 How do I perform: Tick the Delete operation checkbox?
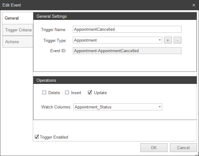click(44, 93)
